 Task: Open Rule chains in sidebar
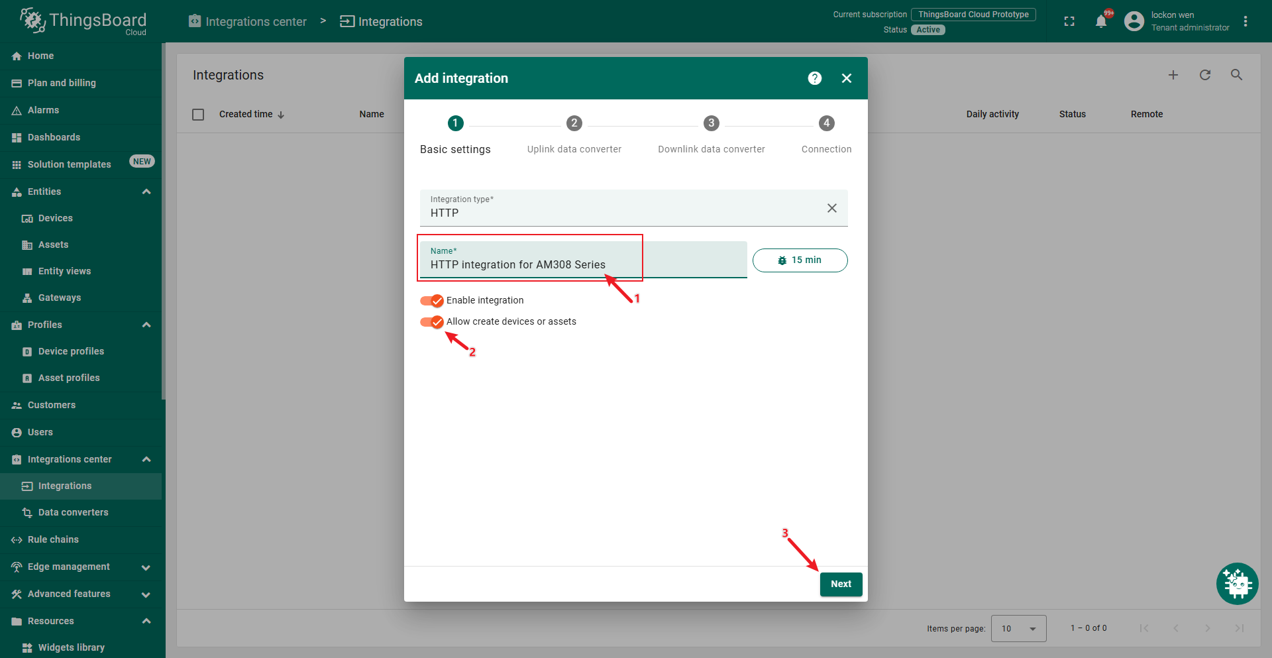coord(81,540)
